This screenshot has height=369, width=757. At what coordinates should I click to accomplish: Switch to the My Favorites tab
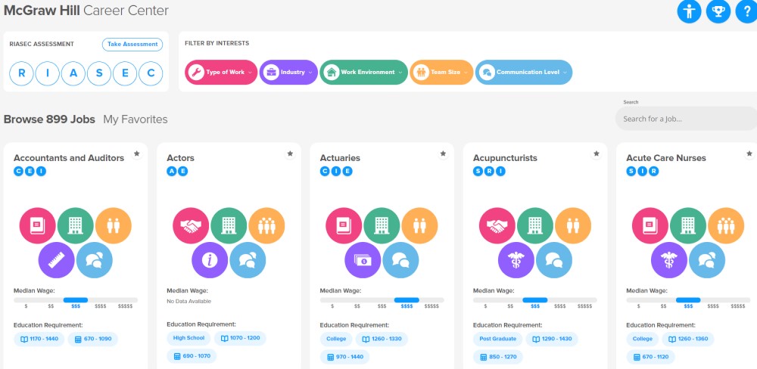136,119
